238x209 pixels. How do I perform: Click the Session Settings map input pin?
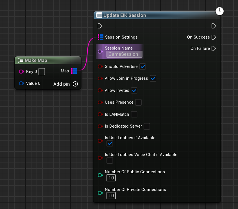[x=100, y=37]
